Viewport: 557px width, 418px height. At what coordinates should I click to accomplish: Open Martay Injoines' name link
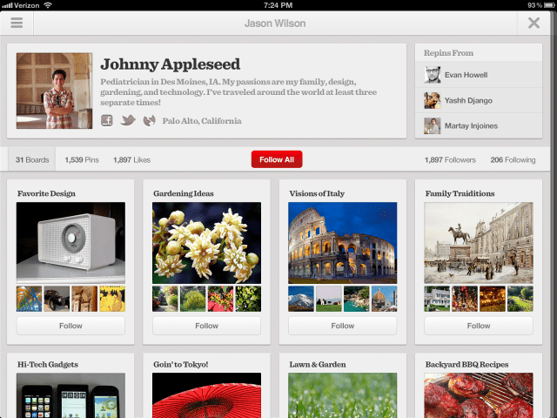[471, 125]
